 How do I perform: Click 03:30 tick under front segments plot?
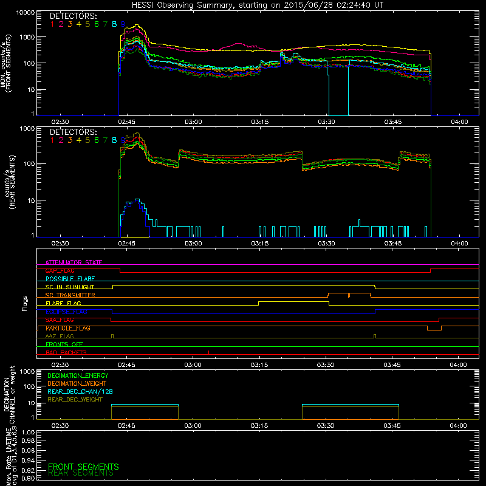(326, 122)
